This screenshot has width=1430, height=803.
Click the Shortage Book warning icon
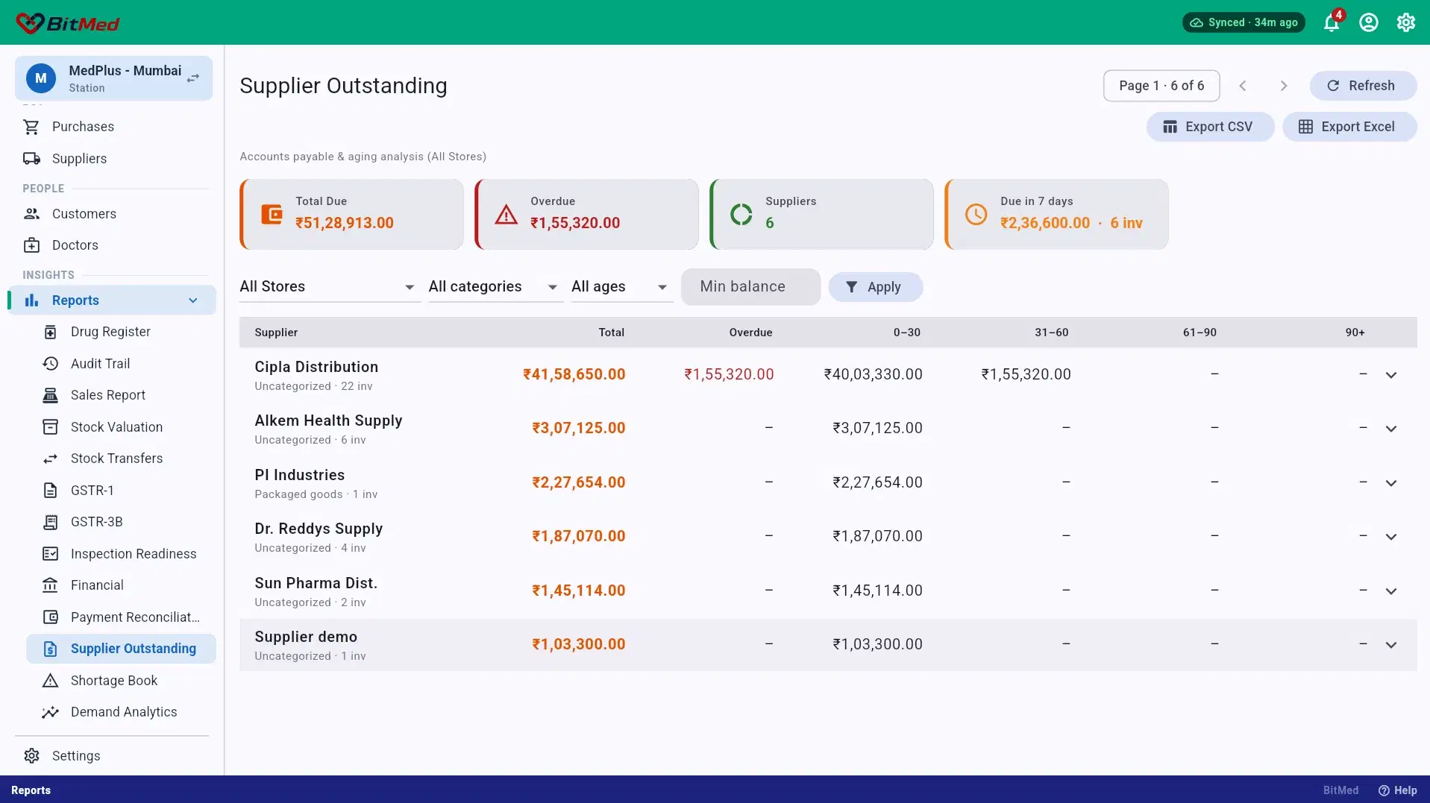(x=50, y=681)
